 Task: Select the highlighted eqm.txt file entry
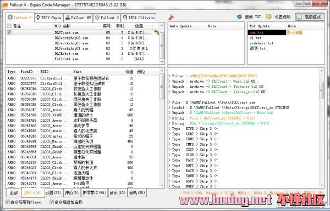267,32
